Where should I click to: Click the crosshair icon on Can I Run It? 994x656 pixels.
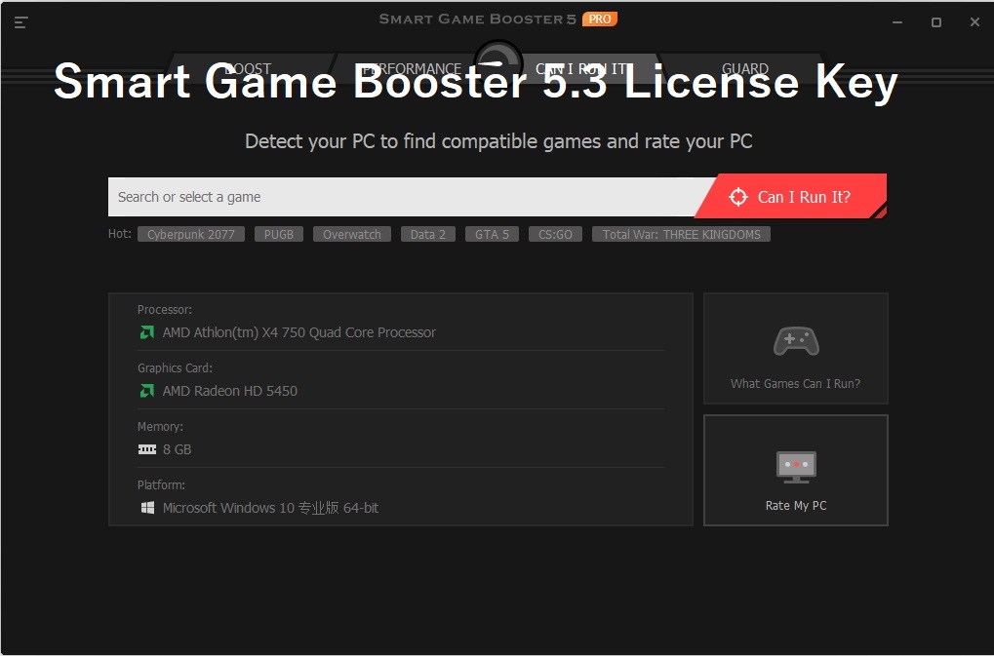tap(738, 197)
